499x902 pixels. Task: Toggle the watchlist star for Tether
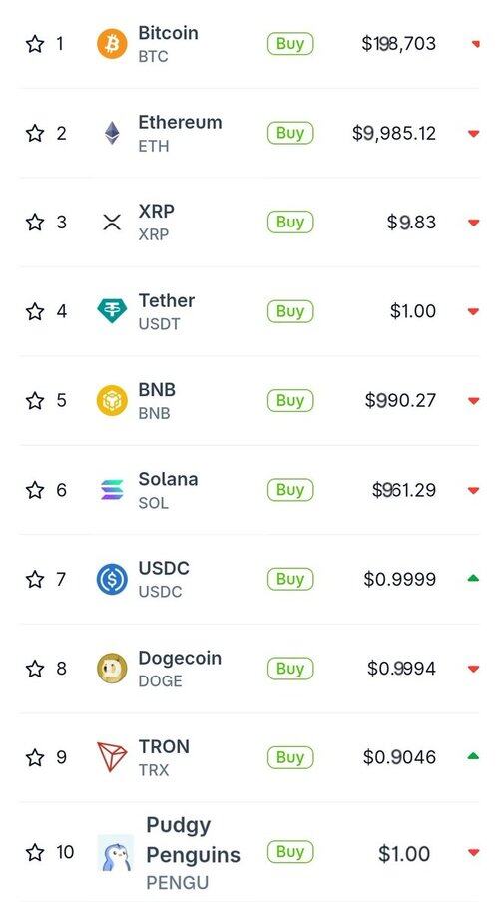pyautogui.click(x=35, y=311)
